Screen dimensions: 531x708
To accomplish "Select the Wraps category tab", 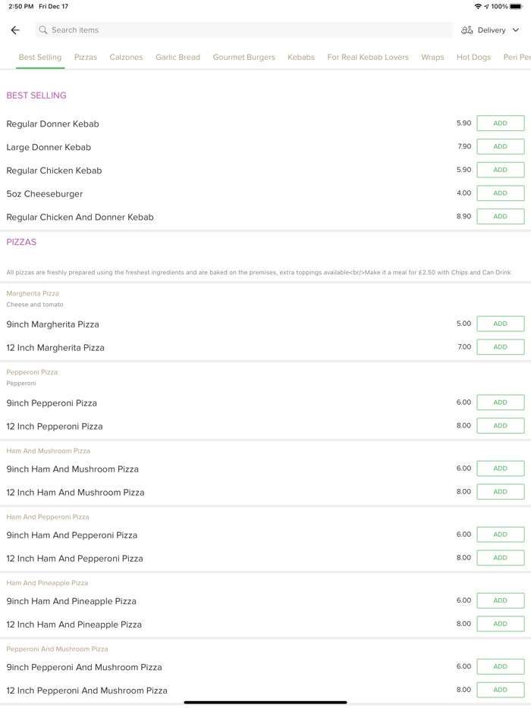I will [x=432, y=57].
